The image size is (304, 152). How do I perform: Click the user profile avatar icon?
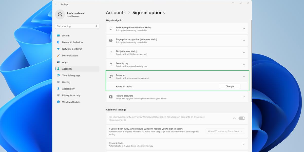[60, 14]
